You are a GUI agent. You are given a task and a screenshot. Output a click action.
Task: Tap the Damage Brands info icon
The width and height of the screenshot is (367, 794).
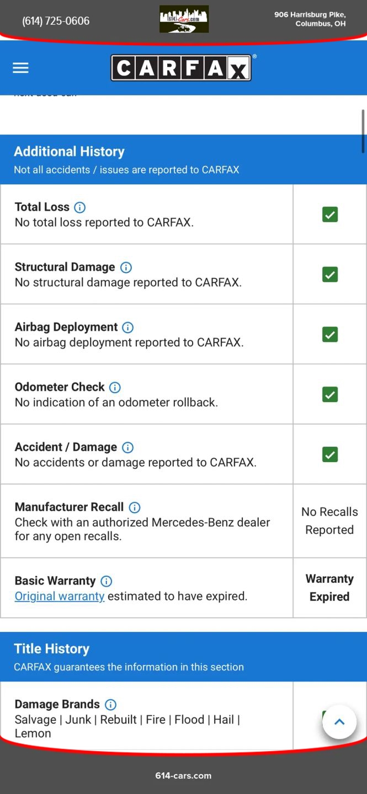click(x=110, y=705)
